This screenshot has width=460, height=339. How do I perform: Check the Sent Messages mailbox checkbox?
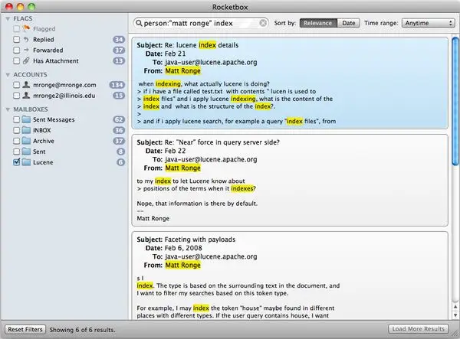[16, 119]
